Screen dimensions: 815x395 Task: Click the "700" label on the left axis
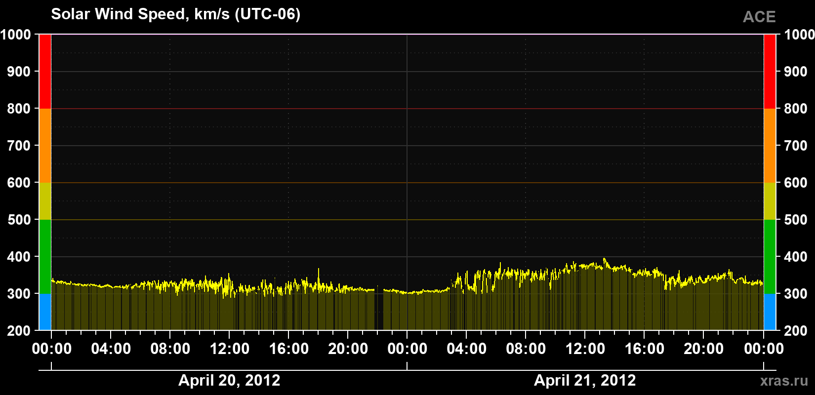click(x=19, y=146)
